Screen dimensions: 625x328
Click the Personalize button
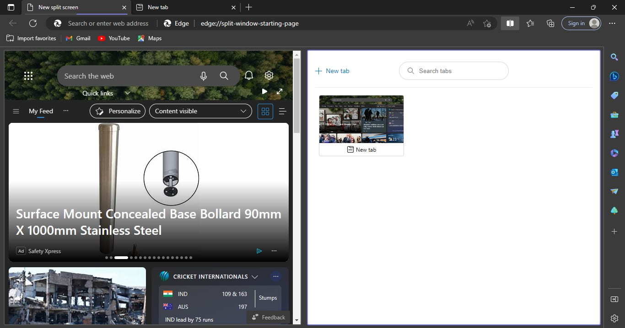[x=118, y=111]
